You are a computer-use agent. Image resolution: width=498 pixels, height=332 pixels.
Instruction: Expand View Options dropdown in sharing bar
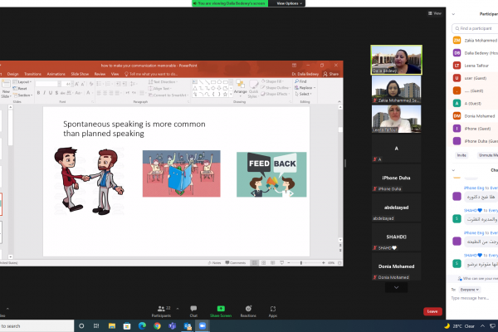pos(290,3)
